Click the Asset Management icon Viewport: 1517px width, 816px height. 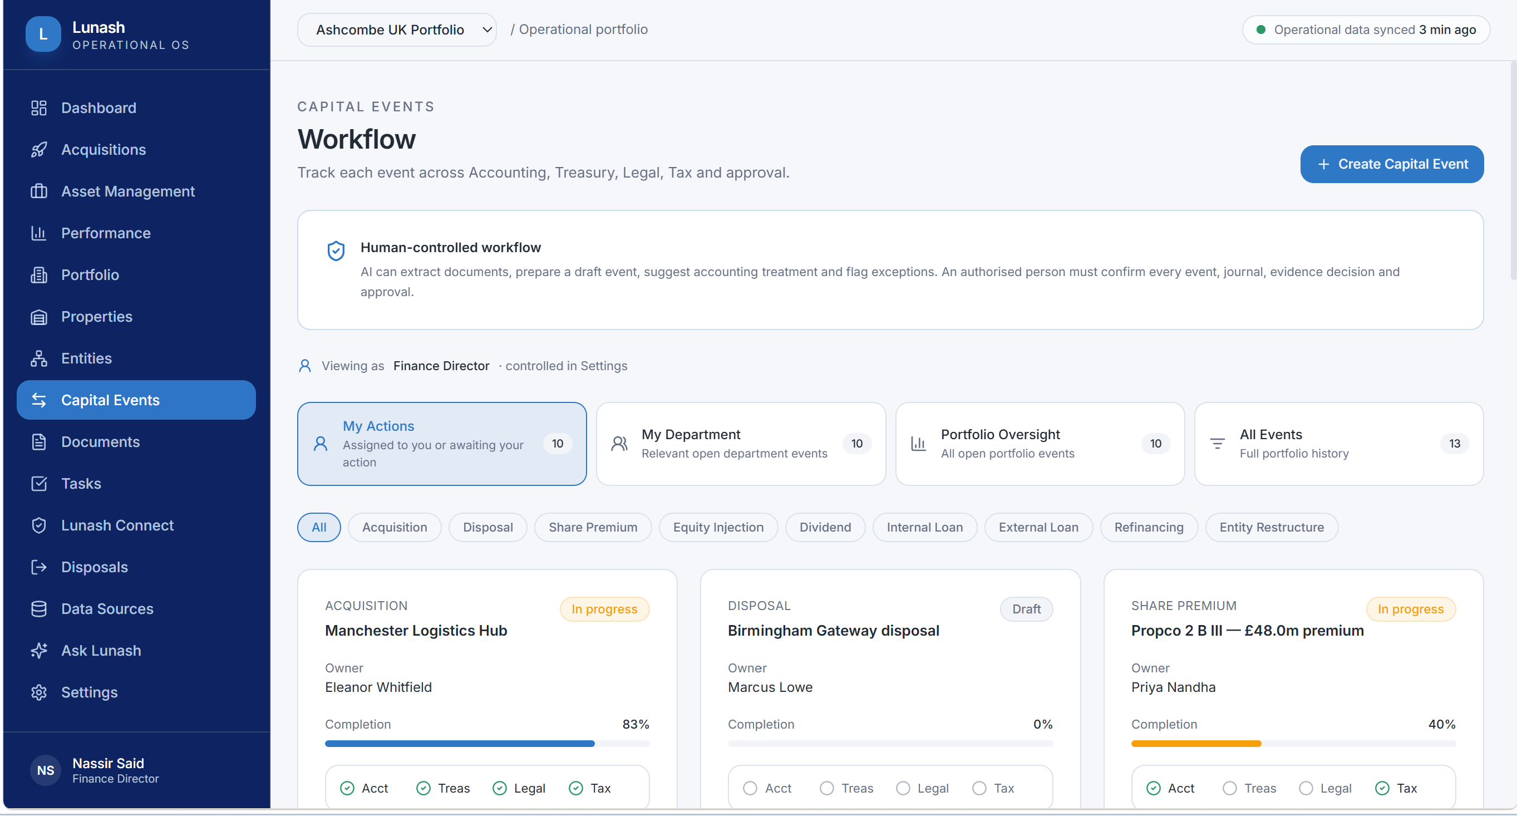[39, 191]
